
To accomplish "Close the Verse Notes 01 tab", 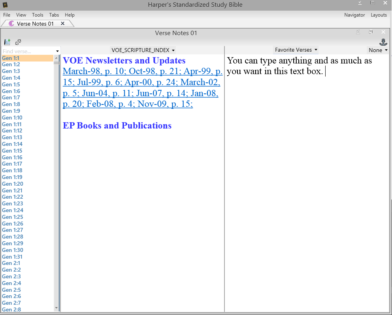I will tap(63, 23).
